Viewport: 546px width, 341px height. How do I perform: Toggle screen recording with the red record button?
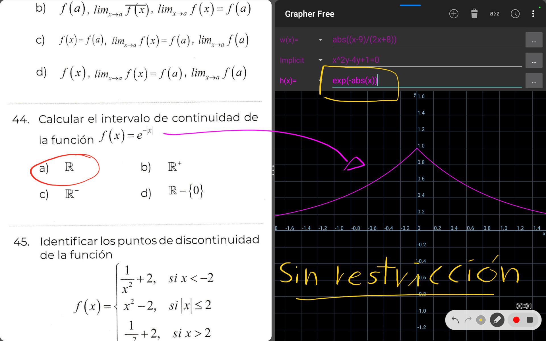[516, 320]
